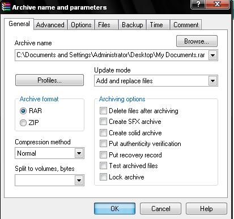The height and width of the screenshot is (219, 234).
Task: Open the Backup tab
Action: coord(132,25)
